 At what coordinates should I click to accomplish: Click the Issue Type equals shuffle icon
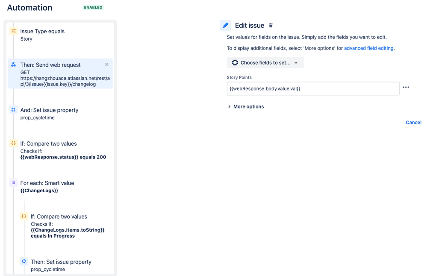pos(13,31)
